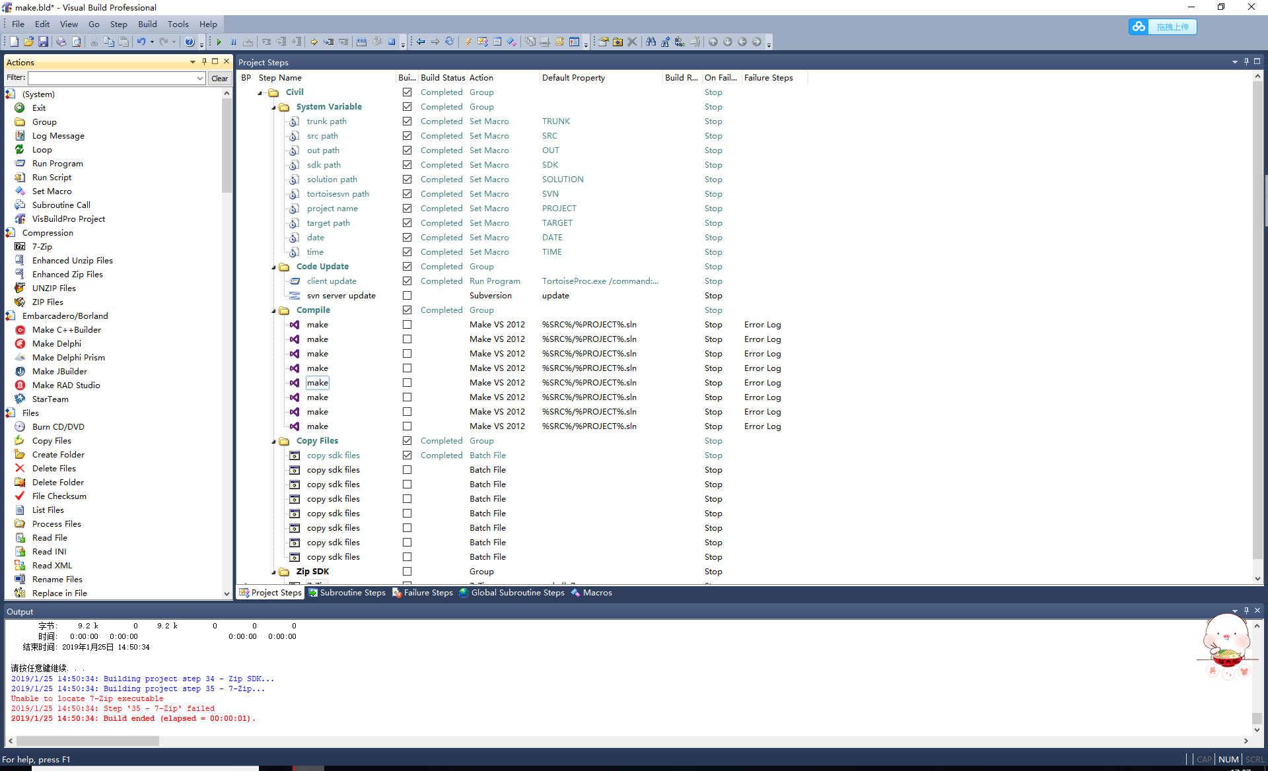Select the 7-Zip action in Compression
The width and height of the screenshot is (1268, 771).
[x=42, y=247]
